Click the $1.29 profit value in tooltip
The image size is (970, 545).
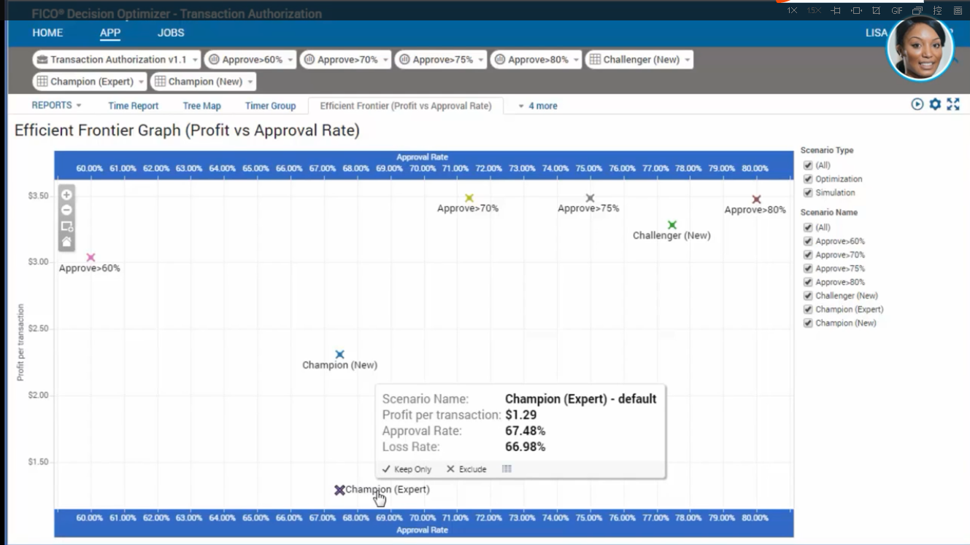click(521, 415)
